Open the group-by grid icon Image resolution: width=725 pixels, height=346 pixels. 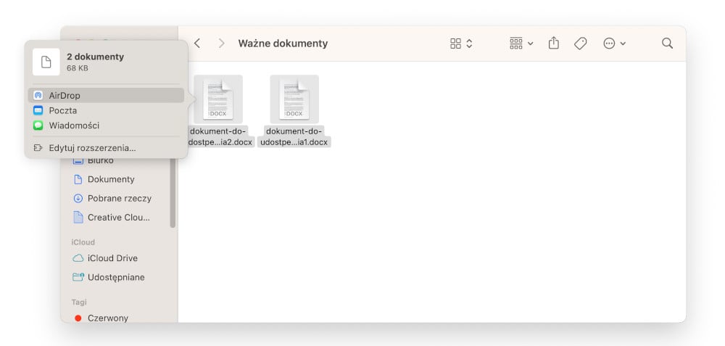tap(516, 44)
